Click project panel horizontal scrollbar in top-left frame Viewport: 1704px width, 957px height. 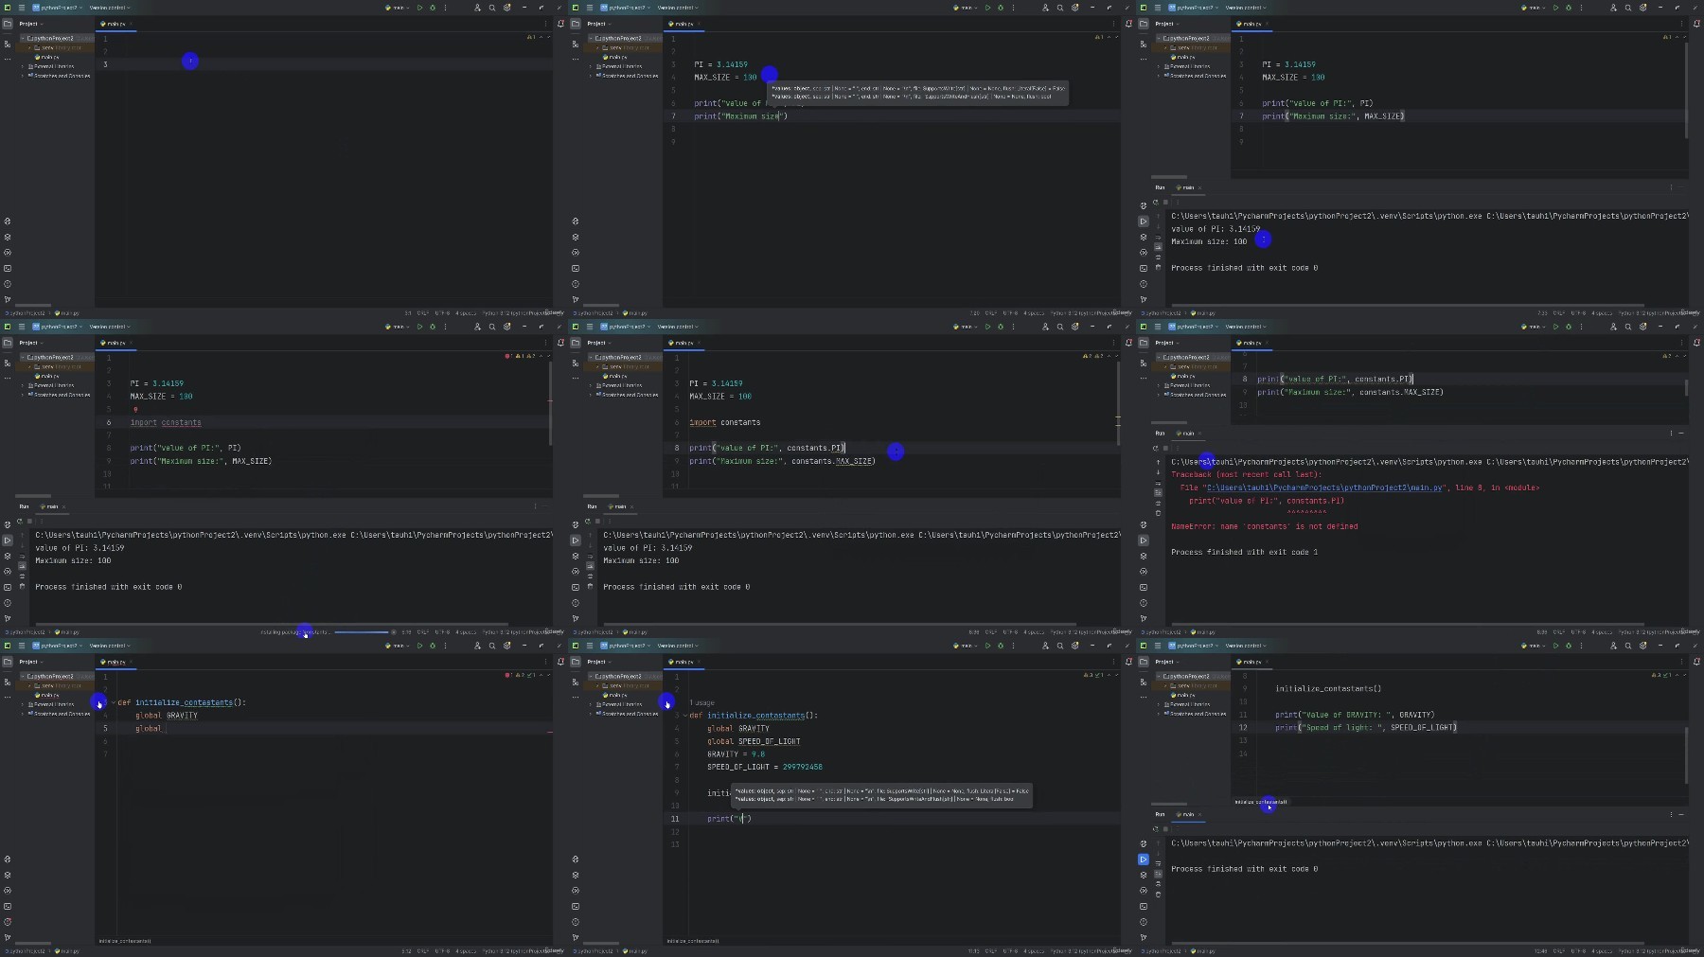pos(33,304)
